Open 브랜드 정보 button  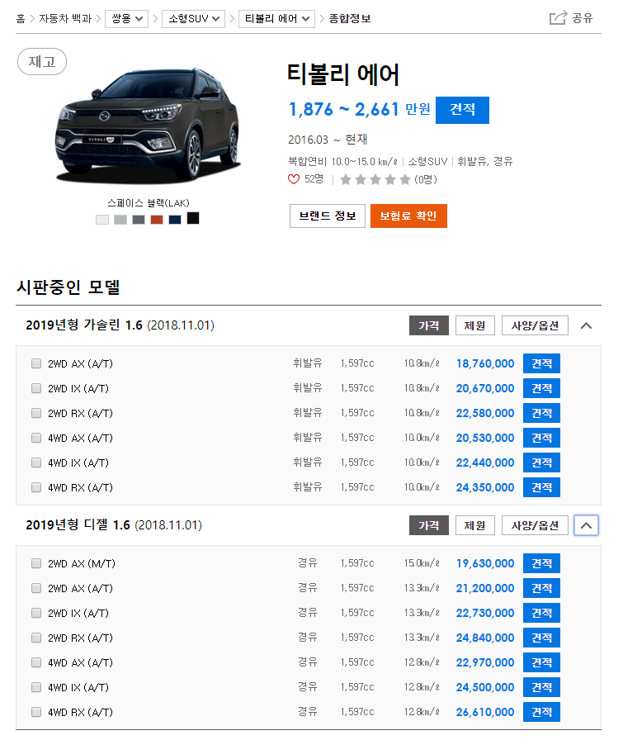(328, 216)
